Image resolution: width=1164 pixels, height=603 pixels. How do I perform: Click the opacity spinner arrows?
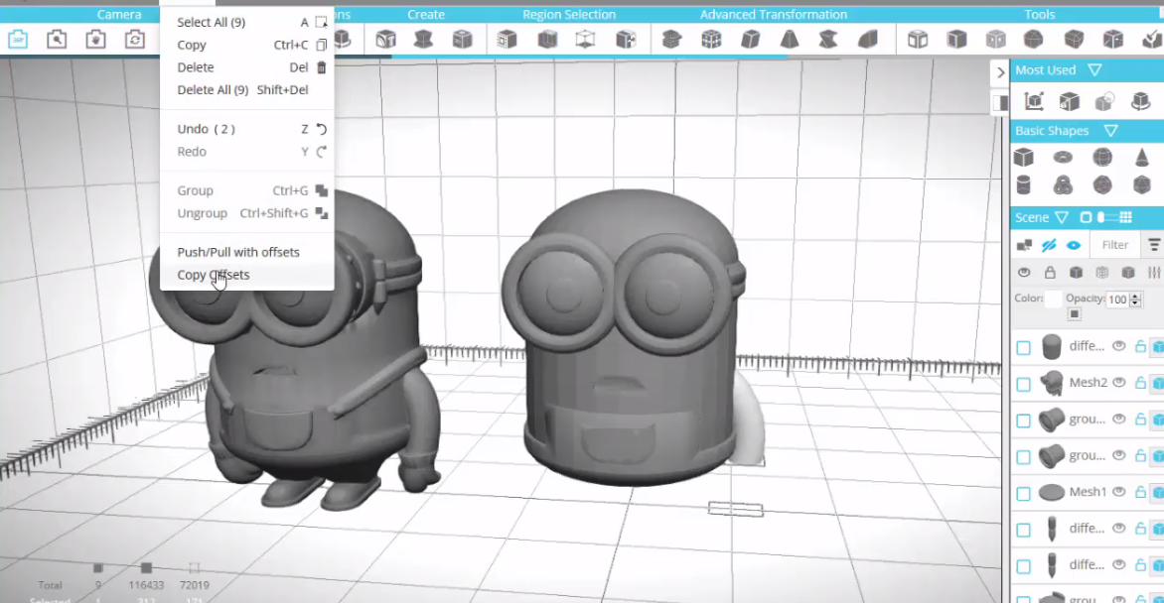[1135, 300]
